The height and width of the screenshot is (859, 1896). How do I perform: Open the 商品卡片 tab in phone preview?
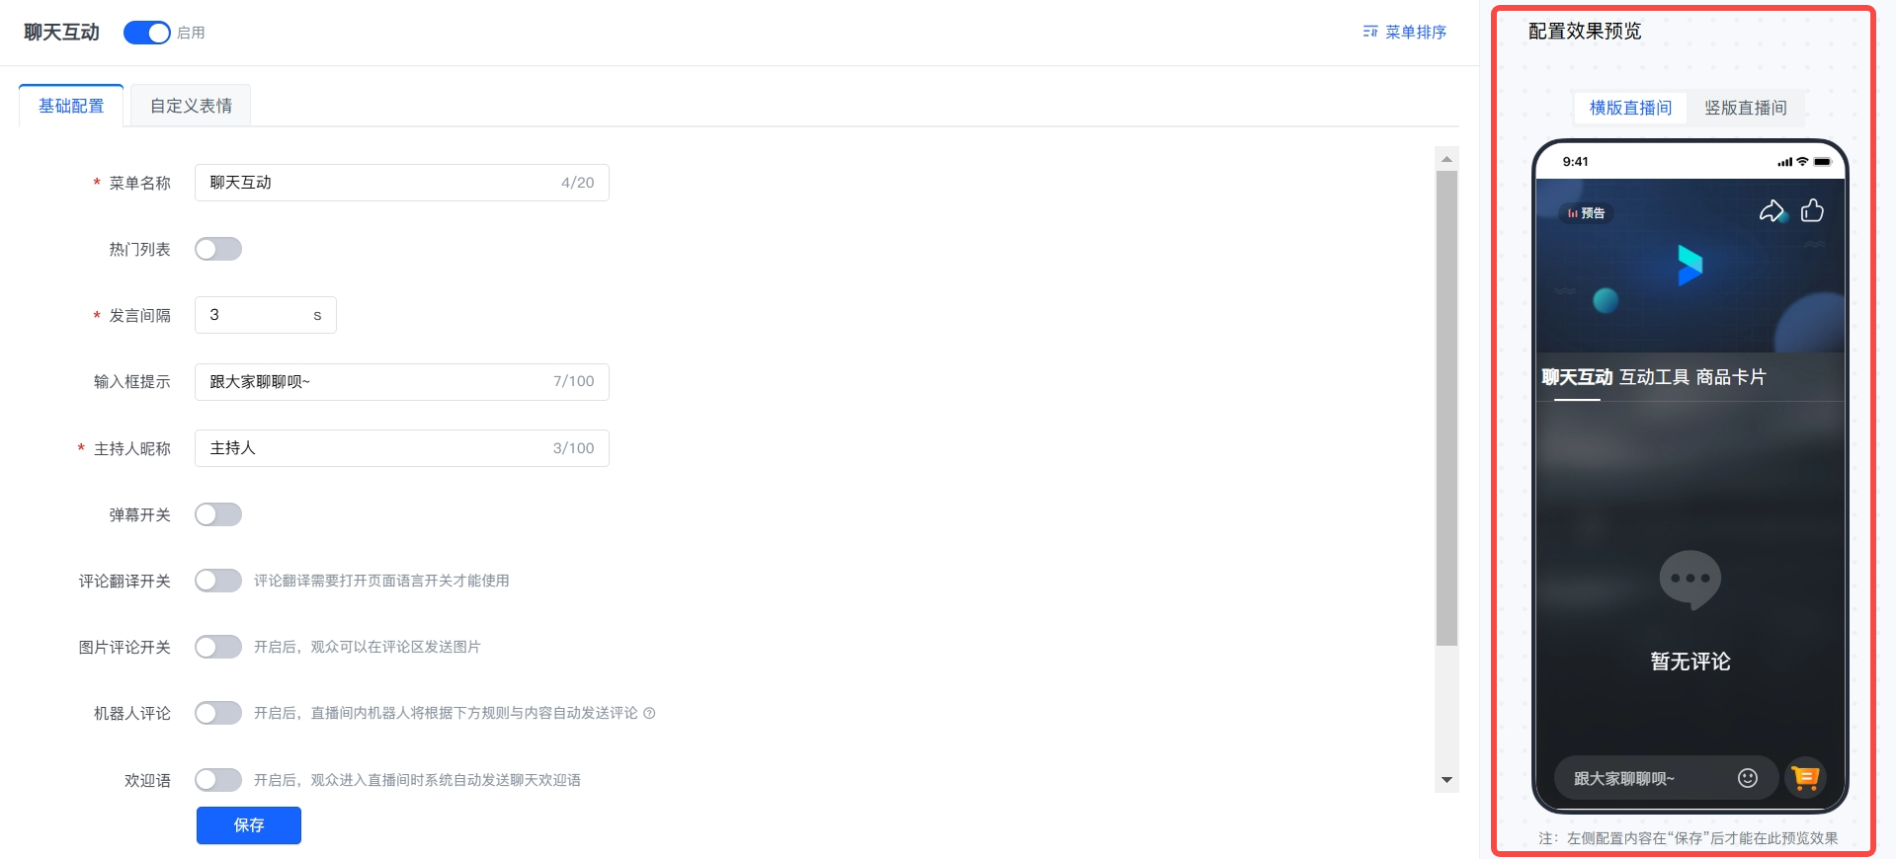coord(1731,377)
